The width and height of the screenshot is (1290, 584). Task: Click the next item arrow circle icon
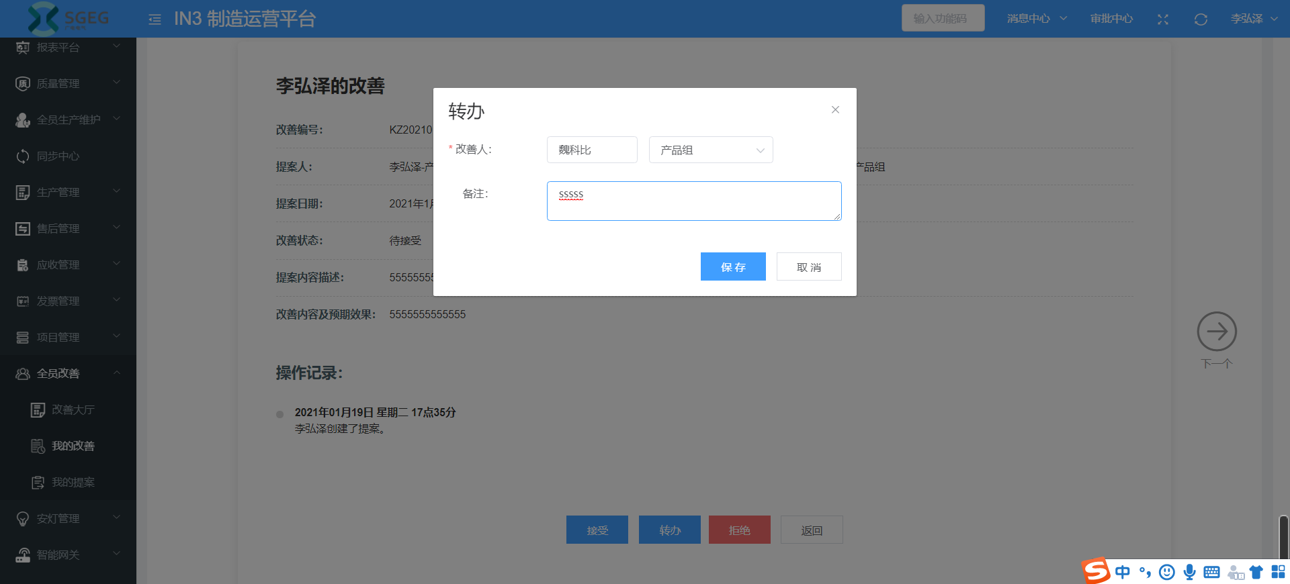[x=1216, y=332]
